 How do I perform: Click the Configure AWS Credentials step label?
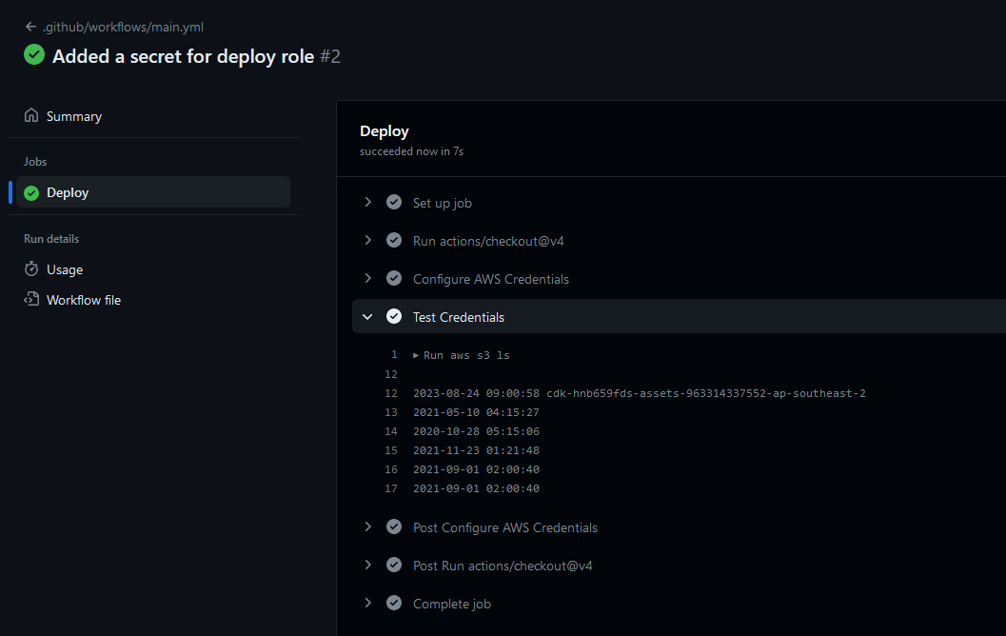[x=491, y=279]
